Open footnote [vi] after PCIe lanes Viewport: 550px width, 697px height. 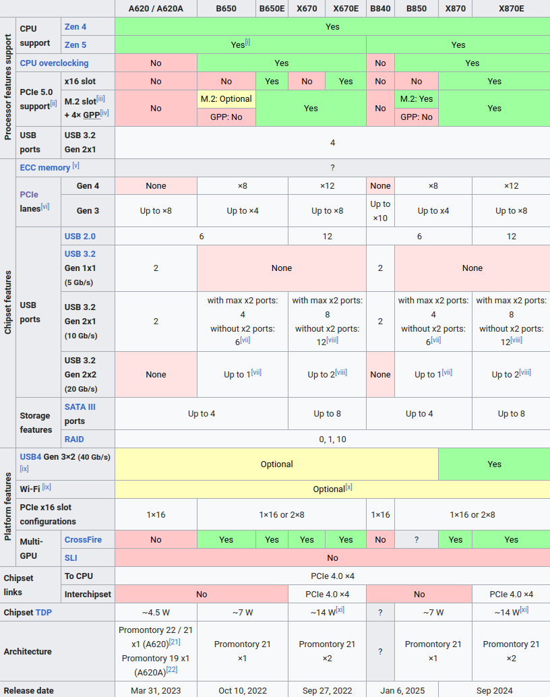point(45,206)
